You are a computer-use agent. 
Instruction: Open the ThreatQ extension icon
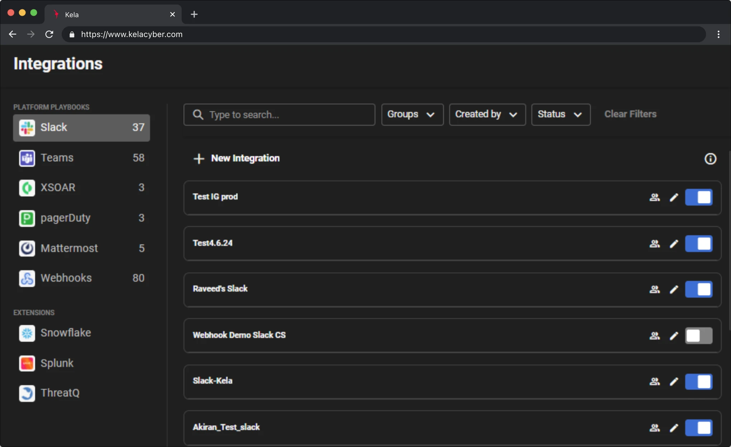click(x=27, y=393)
